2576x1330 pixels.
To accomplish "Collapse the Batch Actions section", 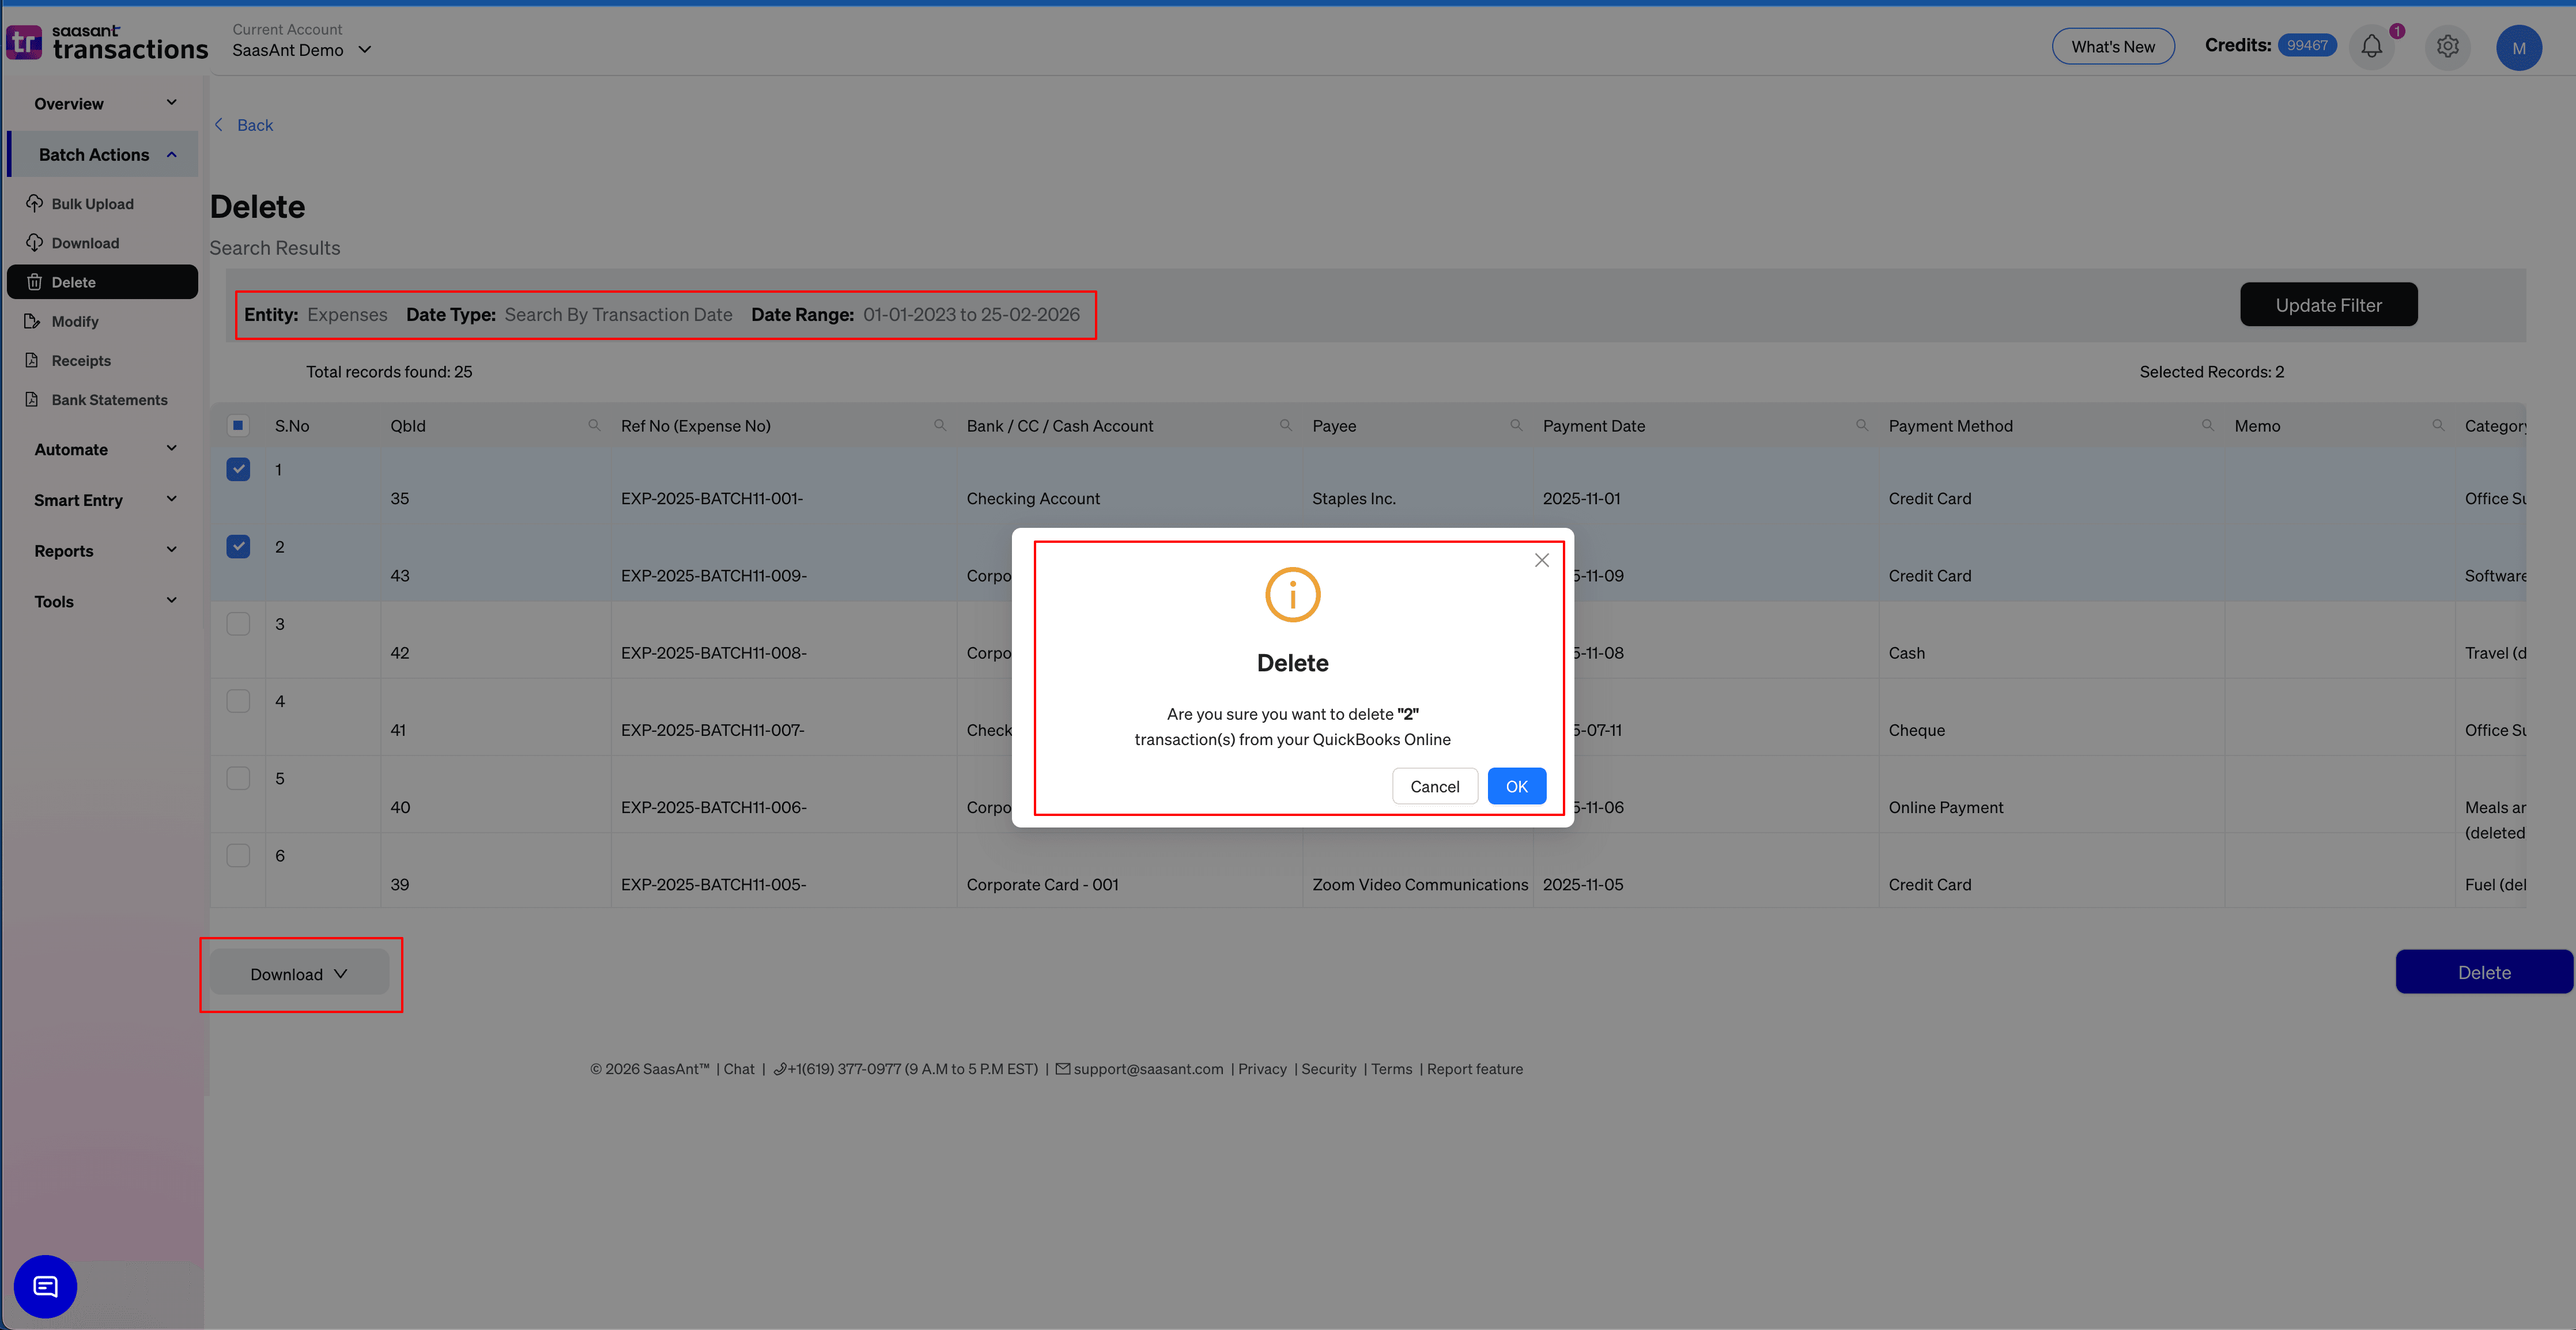I will point(171,154).
